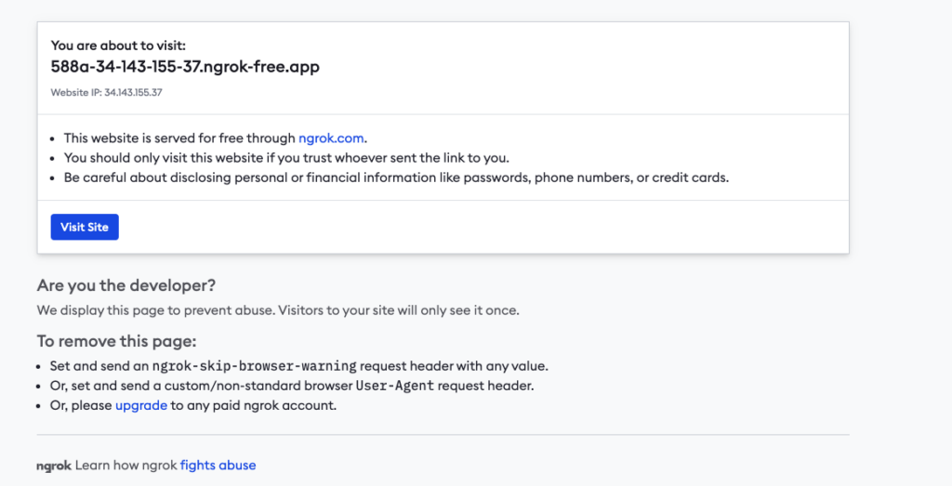Click the custom/non-standard browser bullet text
Viewport: 952px width, 486px height.
click(214, 386)
